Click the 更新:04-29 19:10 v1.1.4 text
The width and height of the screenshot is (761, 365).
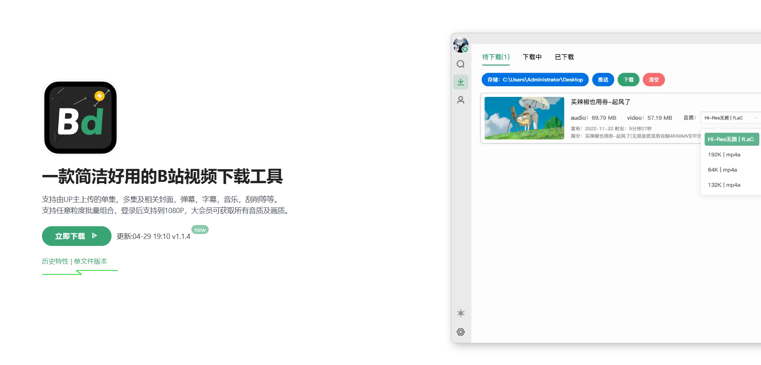154,236
